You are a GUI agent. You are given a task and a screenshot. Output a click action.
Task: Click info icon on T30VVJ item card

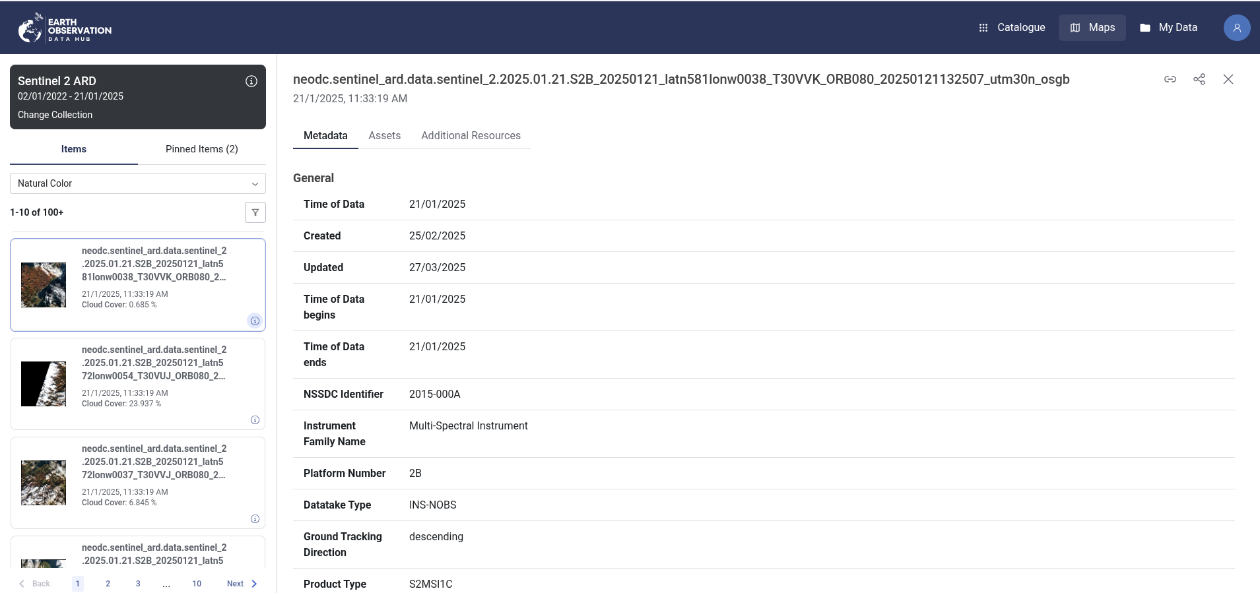[x=255, y=519]
